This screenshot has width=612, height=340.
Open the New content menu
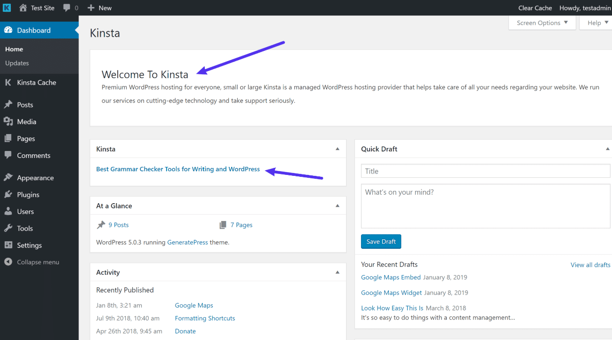click(x=99, y=8)
